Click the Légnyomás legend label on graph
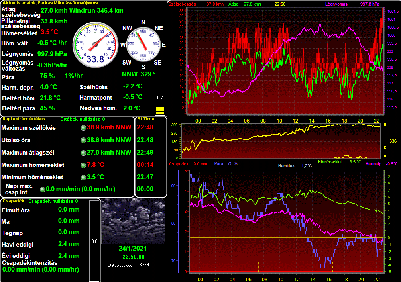 tap(336, 4)
